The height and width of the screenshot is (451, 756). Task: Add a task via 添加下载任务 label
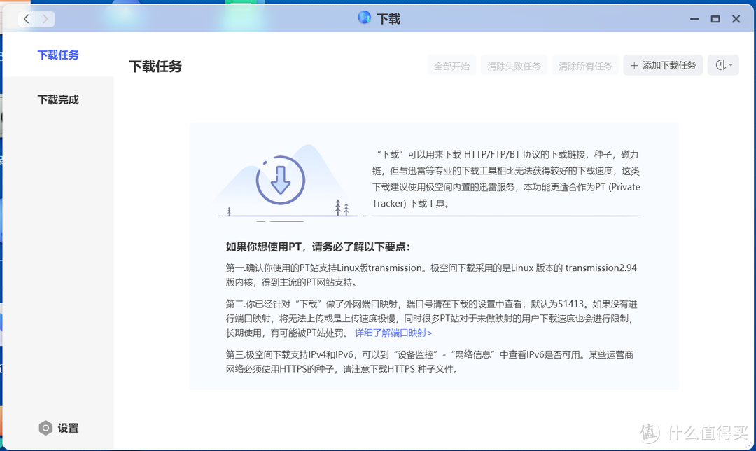[x=669, y=66]
